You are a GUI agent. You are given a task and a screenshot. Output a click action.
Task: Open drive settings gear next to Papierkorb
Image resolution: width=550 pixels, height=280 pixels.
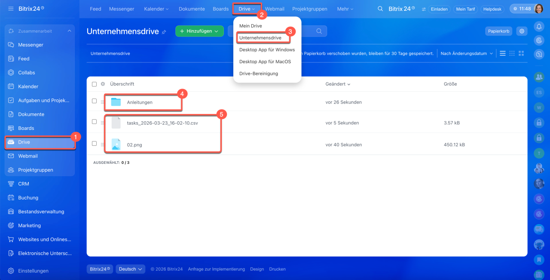click(x=522, y=31)
